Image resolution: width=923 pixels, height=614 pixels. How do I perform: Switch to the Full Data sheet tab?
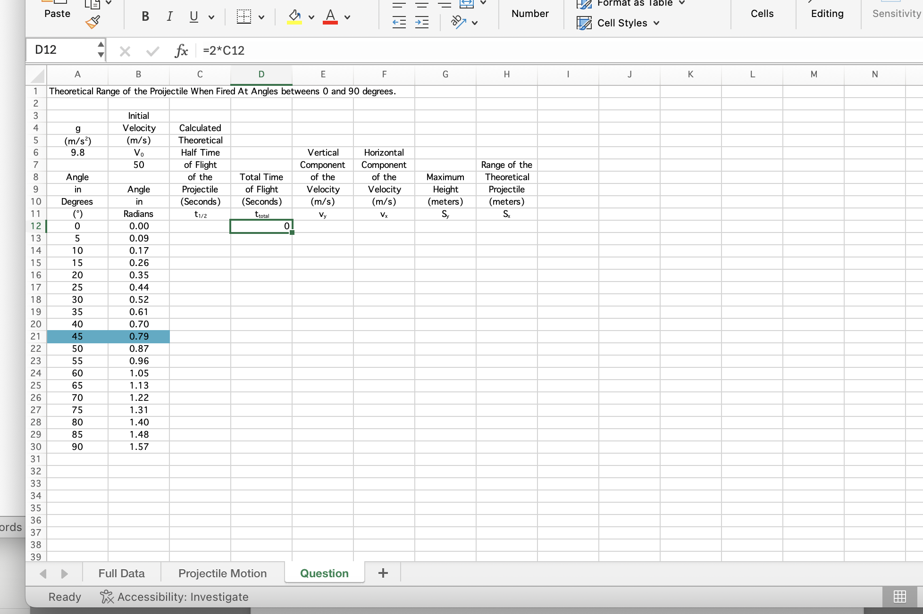coord(121,573)
